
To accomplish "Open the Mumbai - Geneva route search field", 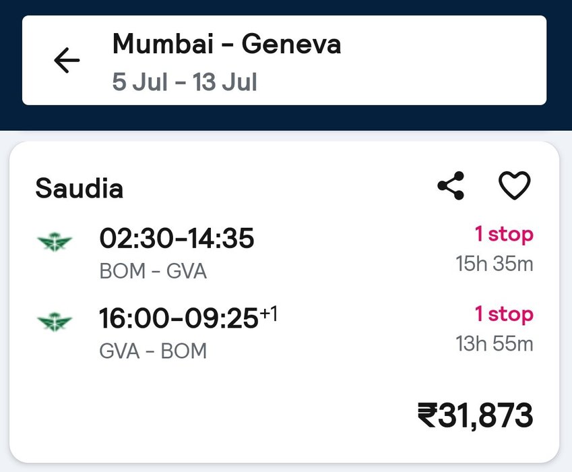I will click(226, 45).
